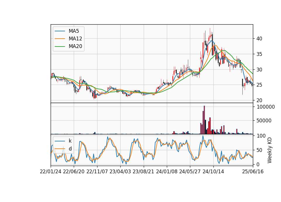Click the 24/05/27 date tick label
This screenshot has width=281, height=202.
(x=190, y=172)
